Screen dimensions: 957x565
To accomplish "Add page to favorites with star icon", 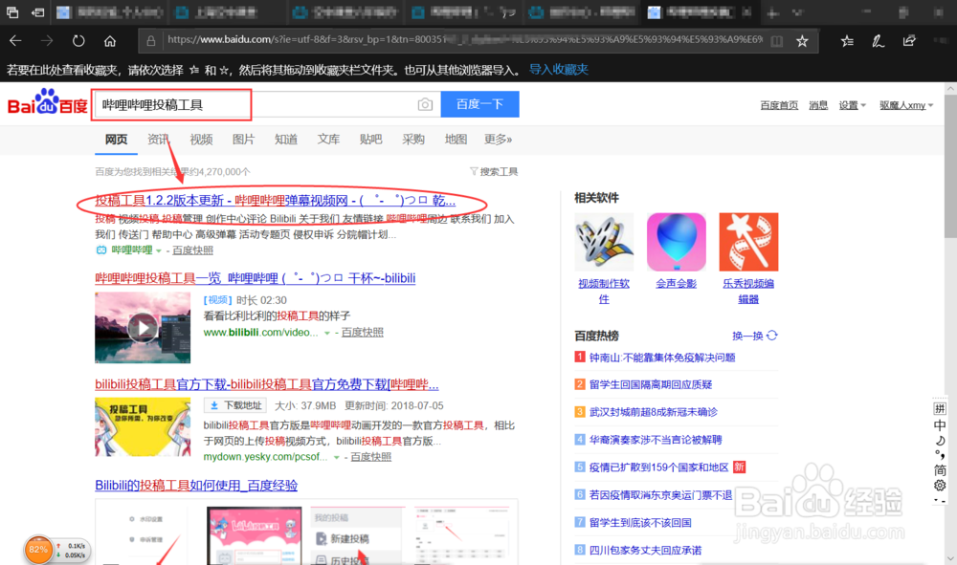I will (802, 41).
